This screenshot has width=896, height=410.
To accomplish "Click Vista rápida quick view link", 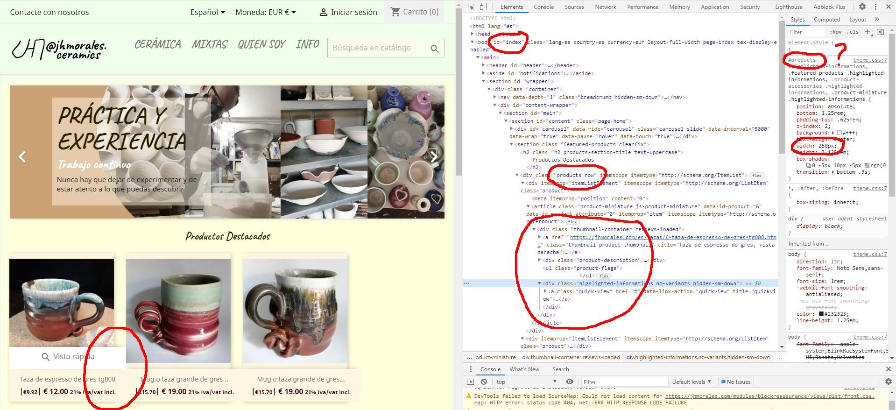I will point(74,357).
